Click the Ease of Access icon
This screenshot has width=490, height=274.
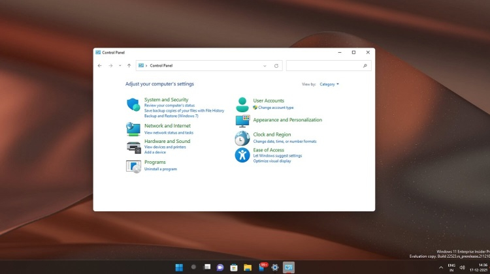[x=242, y=155]
